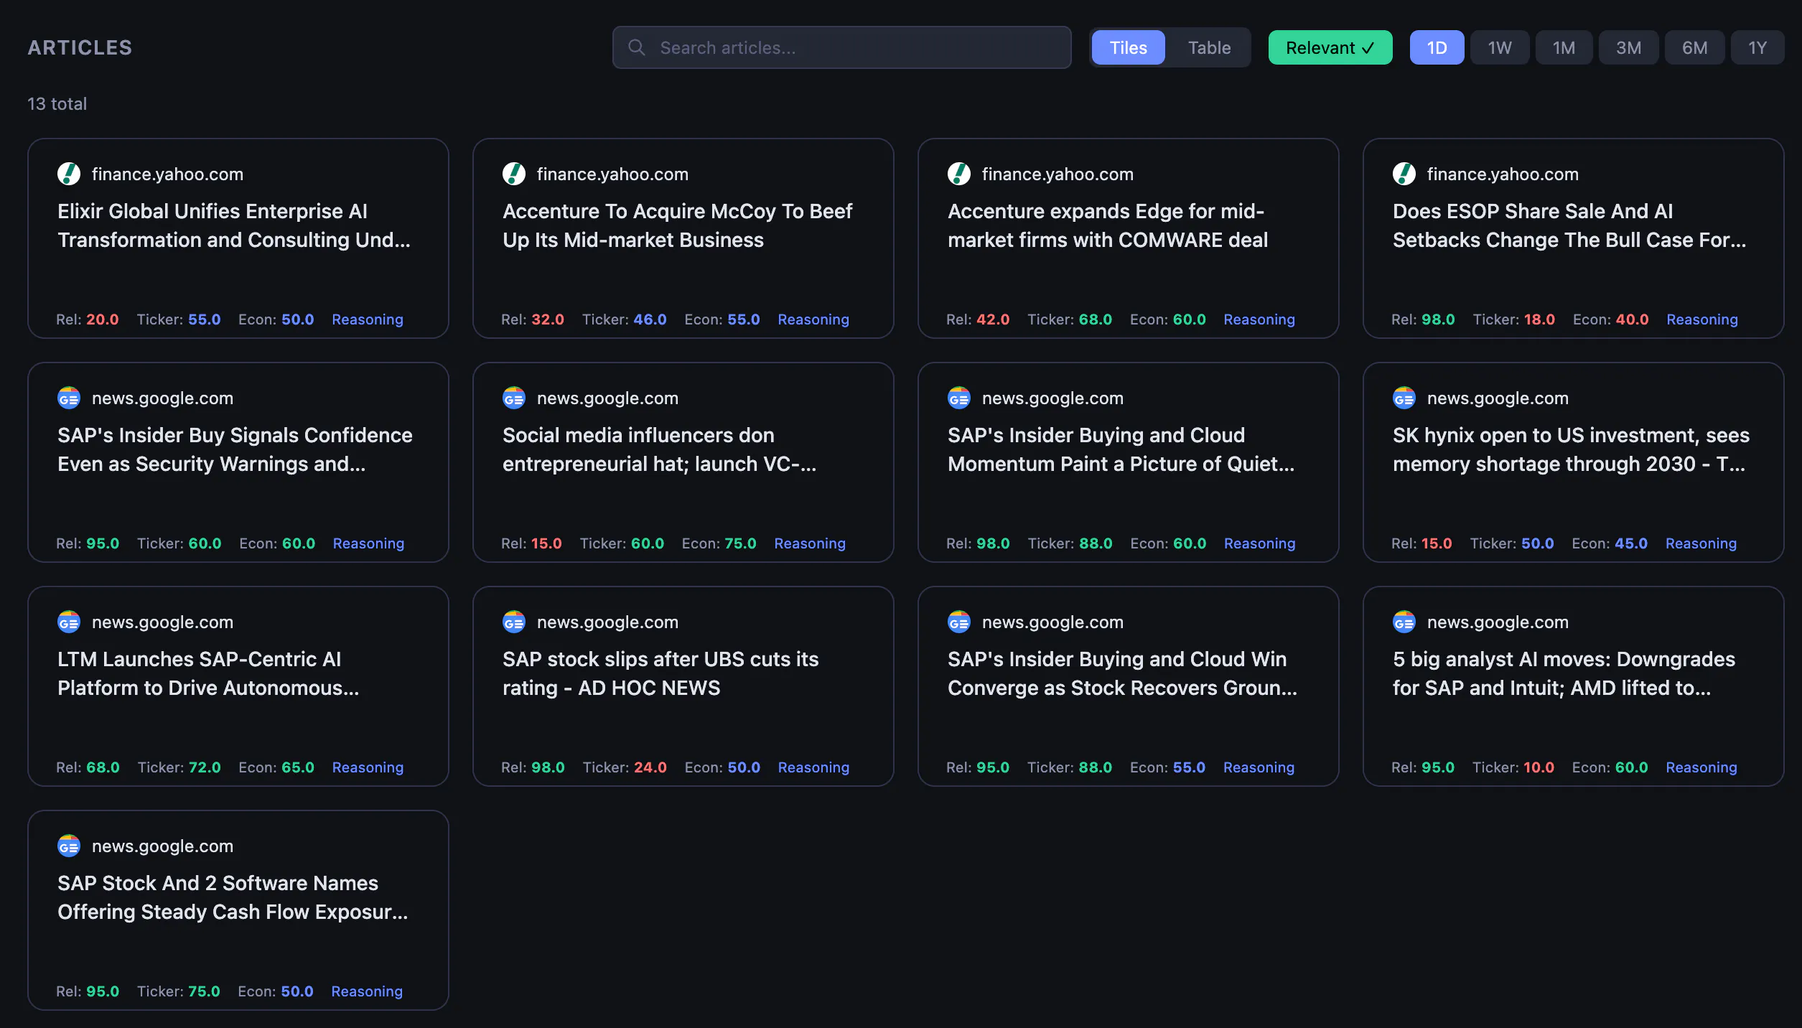Click Google News icon on 5 big analyst card
1802x1028 pixels.
[1404, 622]
